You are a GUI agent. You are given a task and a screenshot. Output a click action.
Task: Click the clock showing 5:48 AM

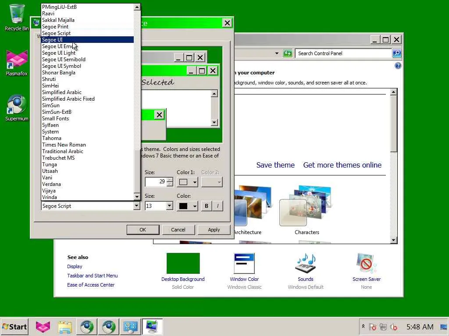[x=420, y=326]
